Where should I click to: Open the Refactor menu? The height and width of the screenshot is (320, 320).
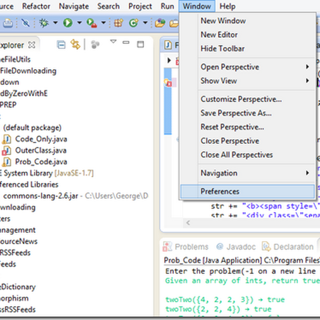36,6
